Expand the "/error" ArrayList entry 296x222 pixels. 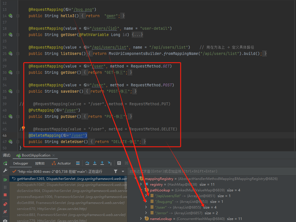[146, 213]
